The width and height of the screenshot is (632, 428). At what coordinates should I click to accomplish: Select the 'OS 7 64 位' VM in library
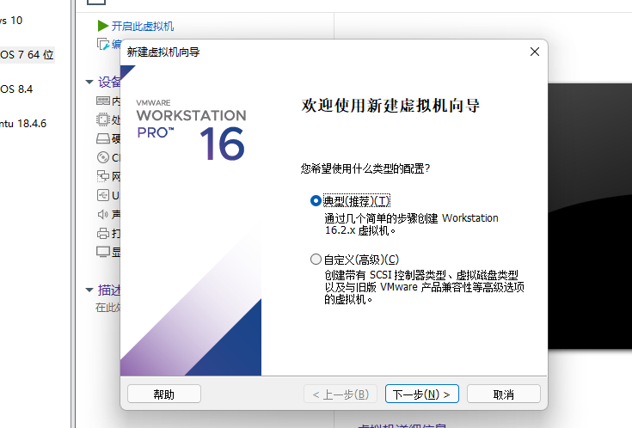(27, 55)
